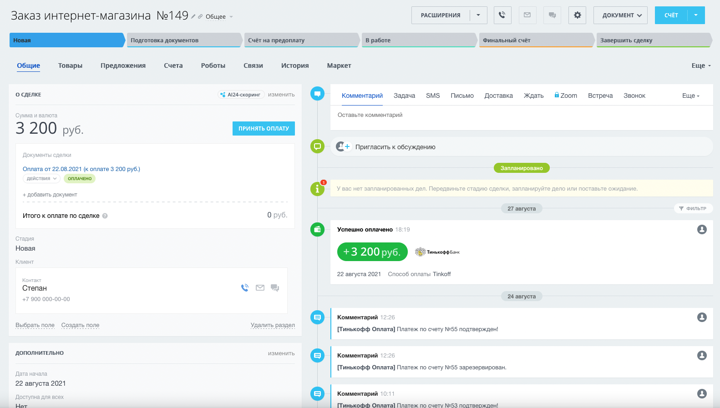
Task: Click the help icon beside Итого к оплате
Action: coord(105,216)
